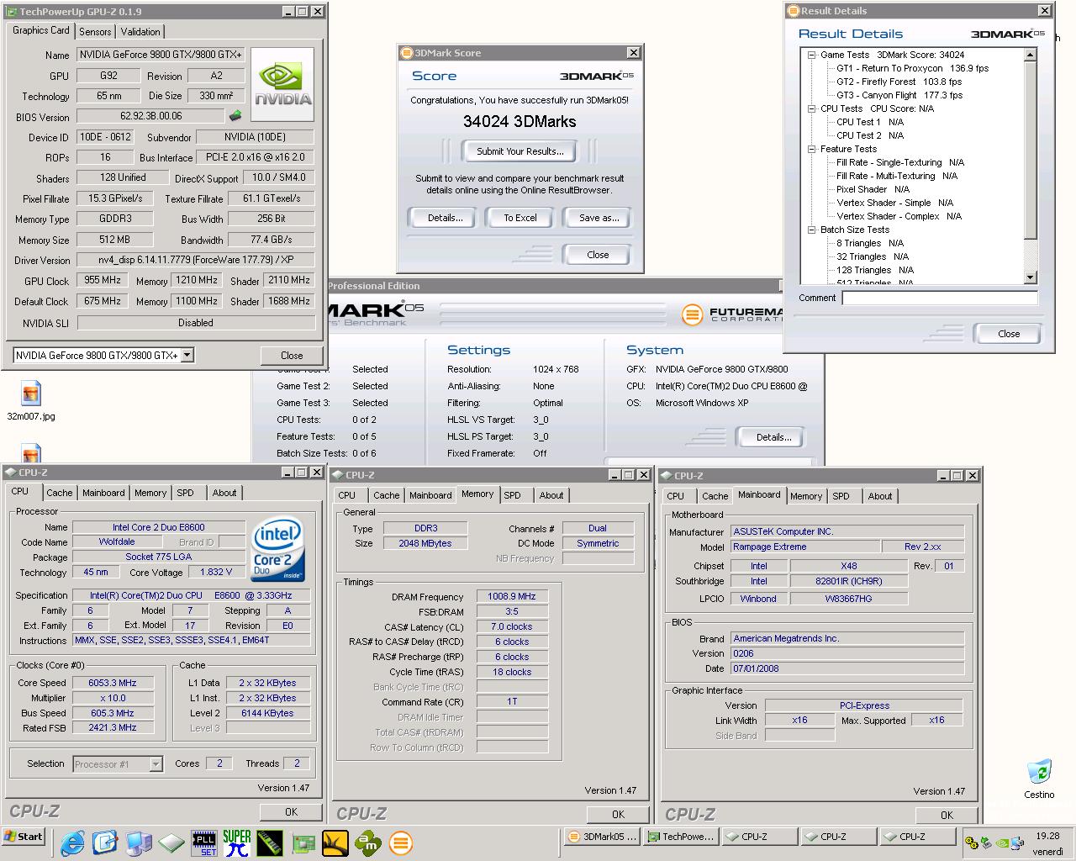Click the GPU-Z title bar icon

[x=12, y=12]
